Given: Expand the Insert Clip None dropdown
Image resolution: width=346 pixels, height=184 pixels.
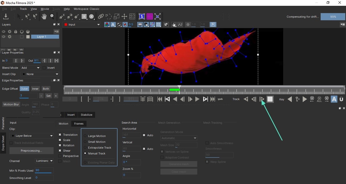Looking at the screenshot, I should (40, 74).
